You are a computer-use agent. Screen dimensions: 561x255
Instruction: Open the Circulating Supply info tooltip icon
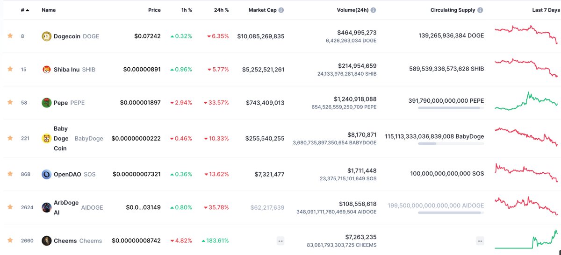pyautogui.click(x=480, y=10)
